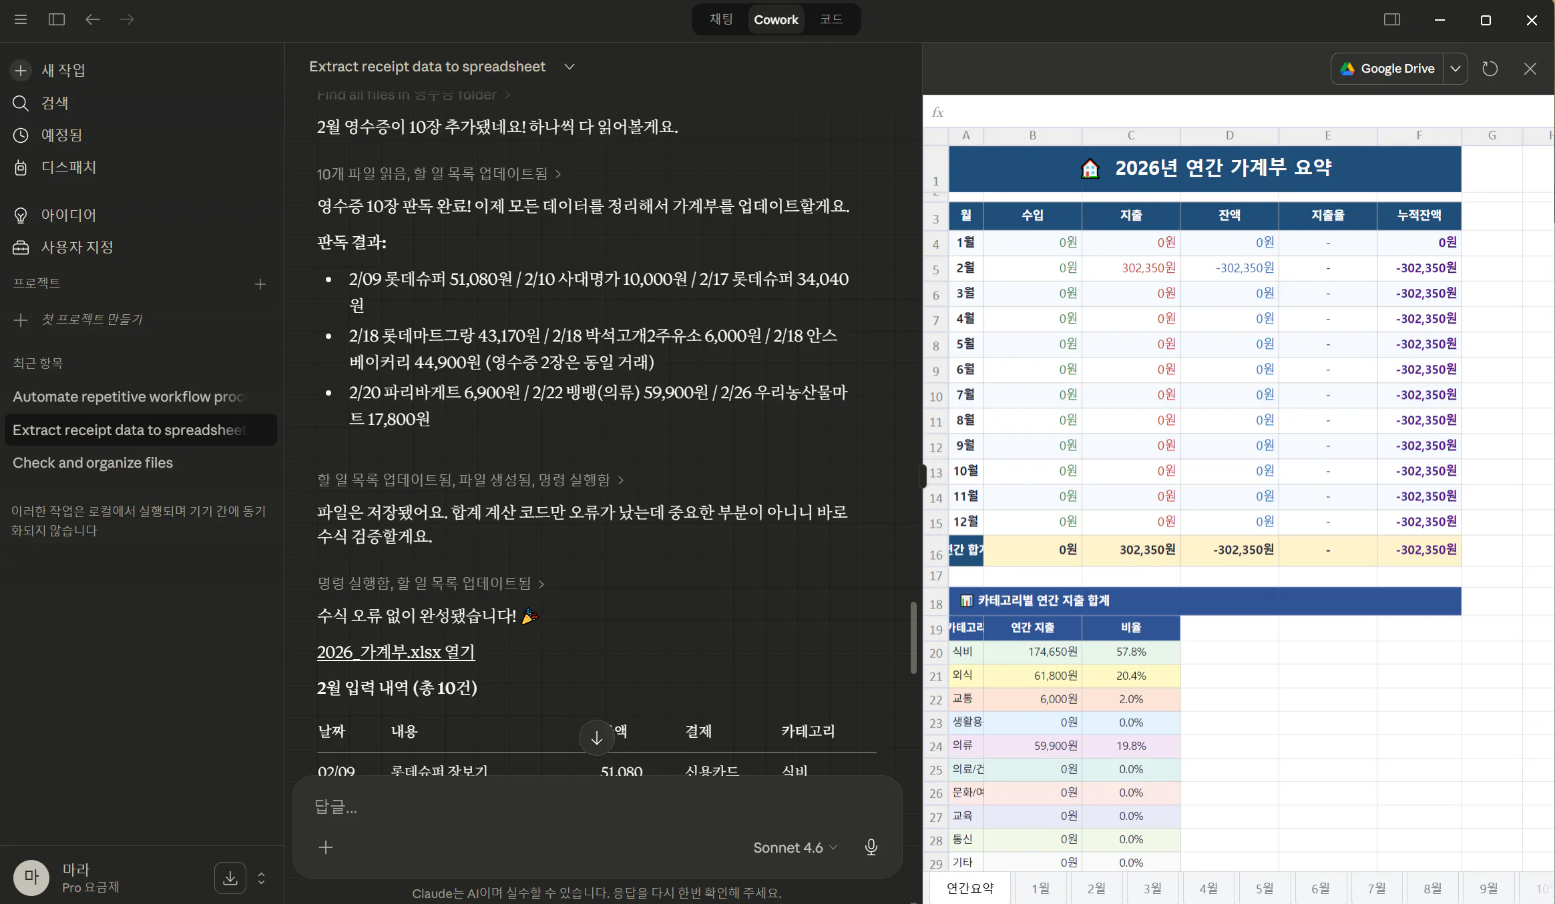Start voice input with the microphone icon
Screen dimensions: 1555x904
click(871, 847)
